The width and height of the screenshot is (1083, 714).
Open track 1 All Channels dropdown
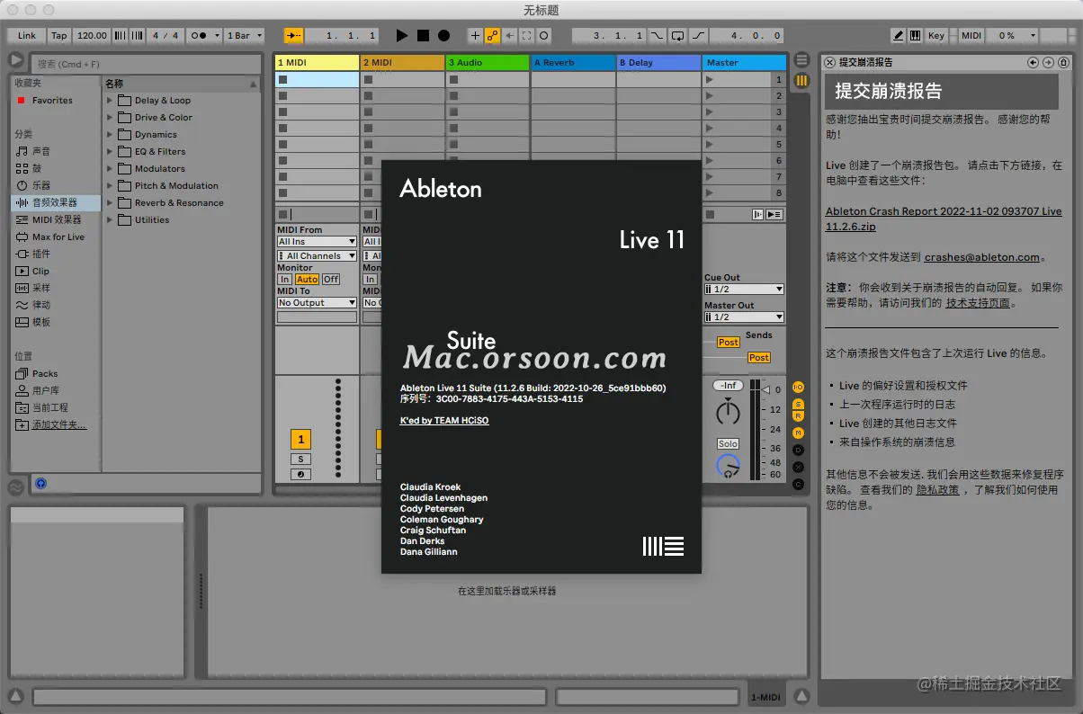(317, 255)
